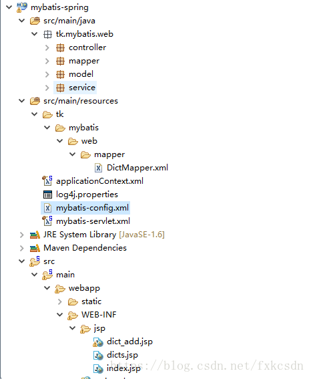311x379 pixels.
Task: Expand the controller package
Action: 47,47
